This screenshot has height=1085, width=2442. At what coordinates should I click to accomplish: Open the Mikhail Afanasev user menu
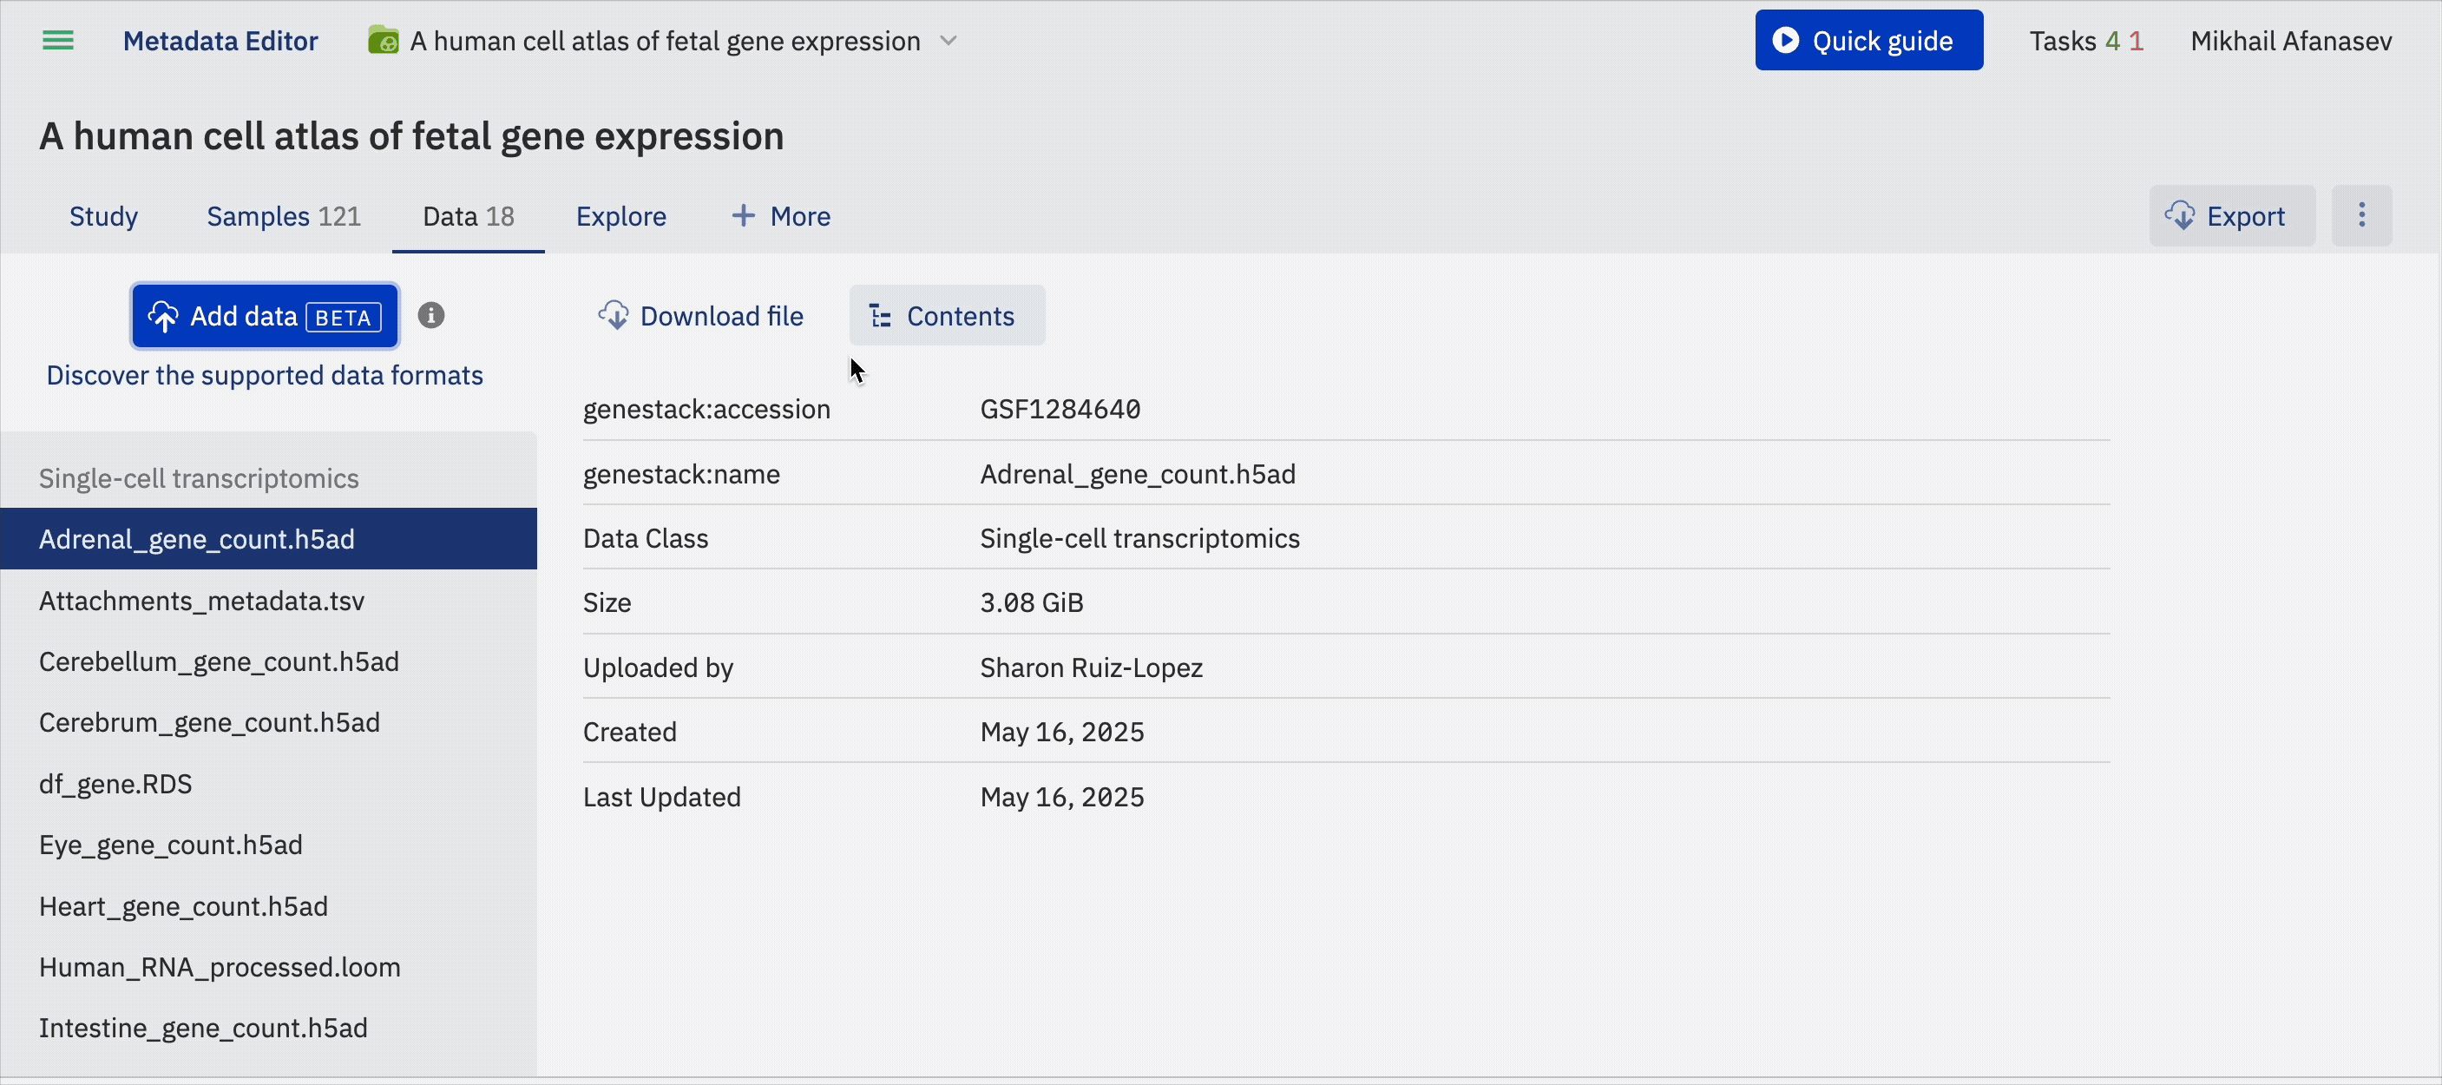[x=2290, y=41]
